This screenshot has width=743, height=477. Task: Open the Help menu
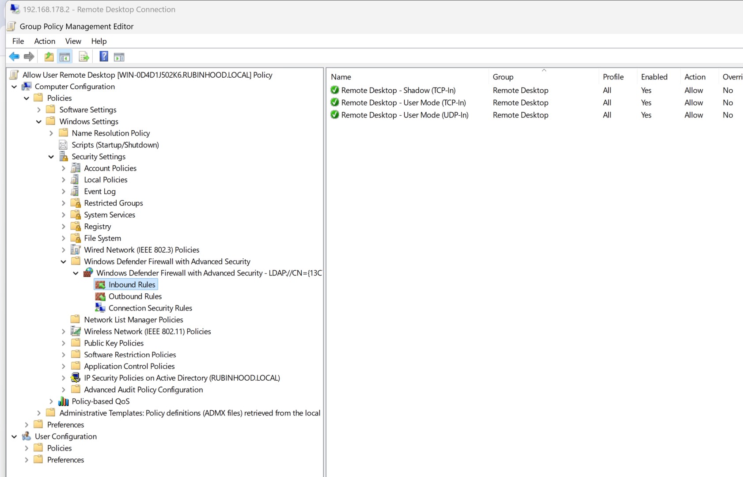click(x=99, y=41)
